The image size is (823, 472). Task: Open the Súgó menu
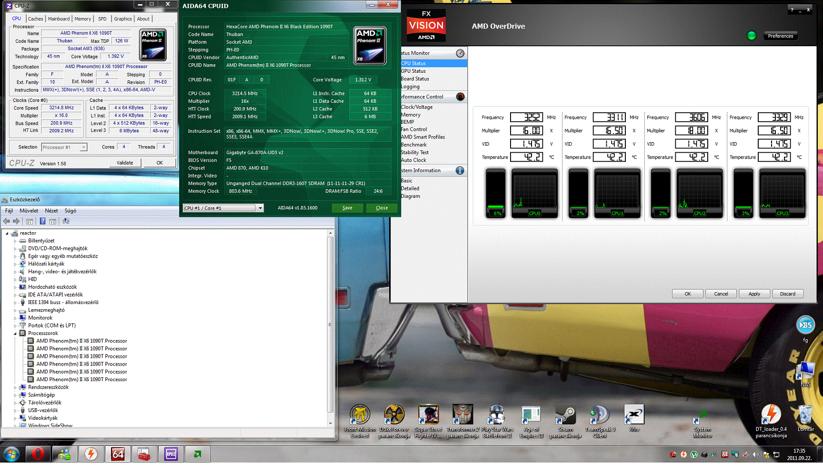70,211
